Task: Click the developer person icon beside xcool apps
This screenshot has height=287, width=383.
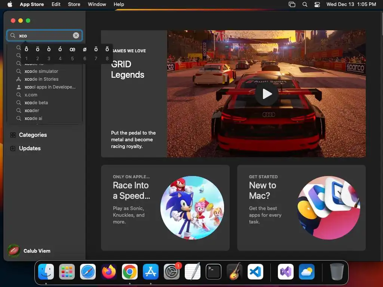Action: pos(19,87)
